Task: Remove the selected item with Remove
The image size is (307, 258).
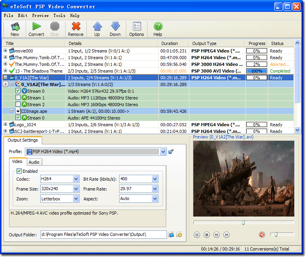Action: click(76, 29)
